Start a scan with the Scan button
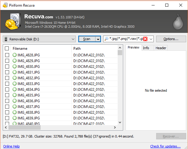 (87, 39)
